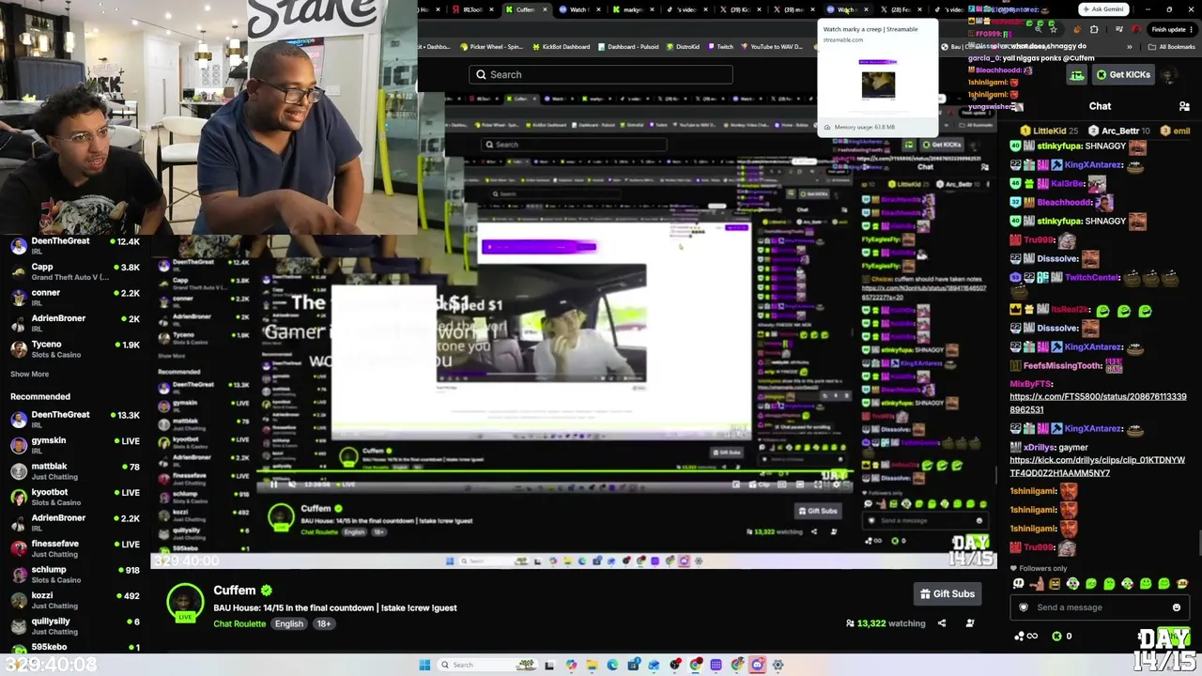Open the Dashboard - Pulsoid bookmark
This screenshot has width=1202, height=676.
627,46
